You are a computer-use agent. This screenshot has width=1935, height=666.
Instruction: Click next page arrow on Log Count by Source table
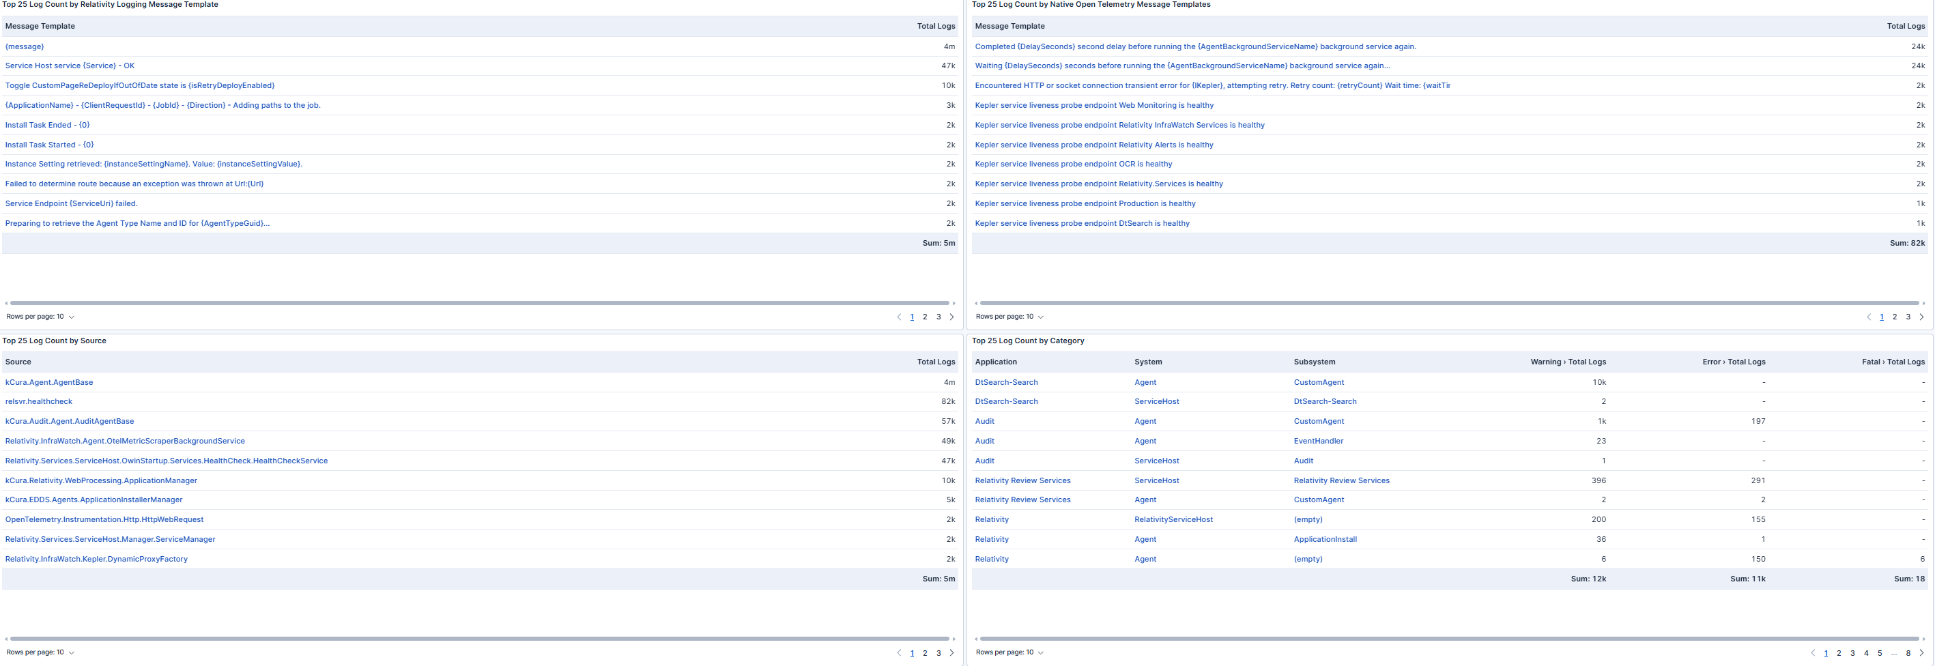[951, 652]
